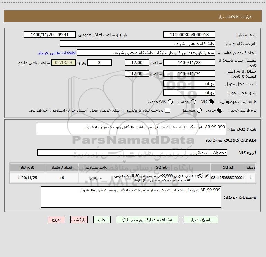Click the کد کالا column header
Screen dimensions: 266x257
pos(228,167)
